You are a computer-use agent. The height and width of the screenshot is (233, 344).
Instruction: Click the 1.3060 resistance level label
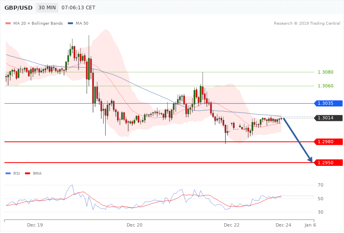(325, 86)
